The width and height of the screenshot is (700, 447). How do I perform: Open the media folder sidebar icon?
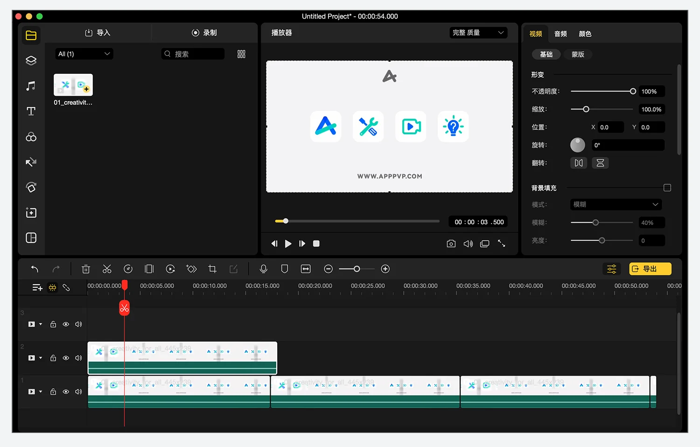pyautogui.click(x=31, y=35)
